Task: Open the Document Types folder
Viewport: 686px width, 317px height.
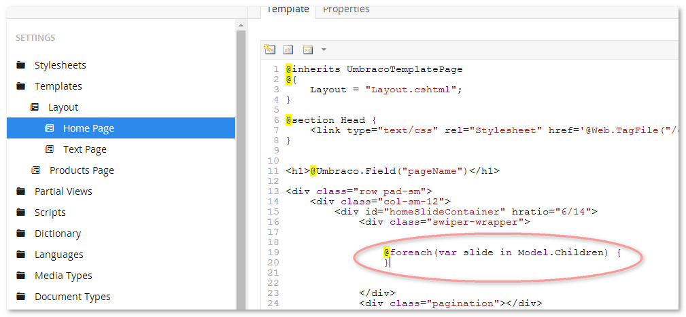Action: click(72, 297)
